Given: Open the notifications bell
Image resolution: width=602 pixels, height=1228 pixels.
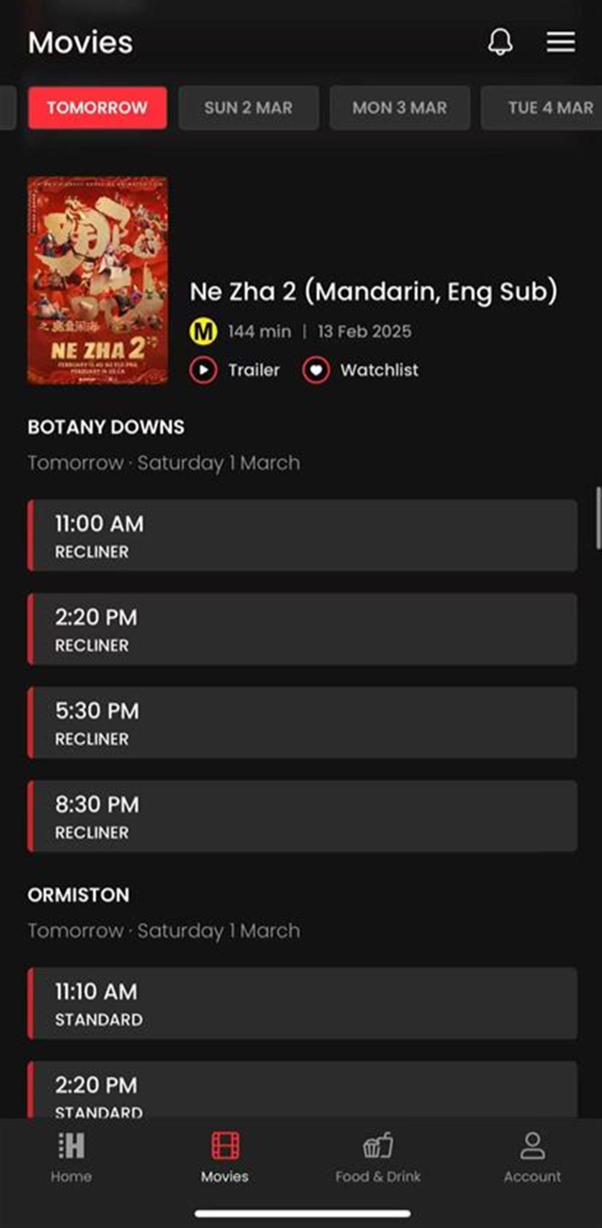Looking at the screenshot, I should (x=500, y=42).
